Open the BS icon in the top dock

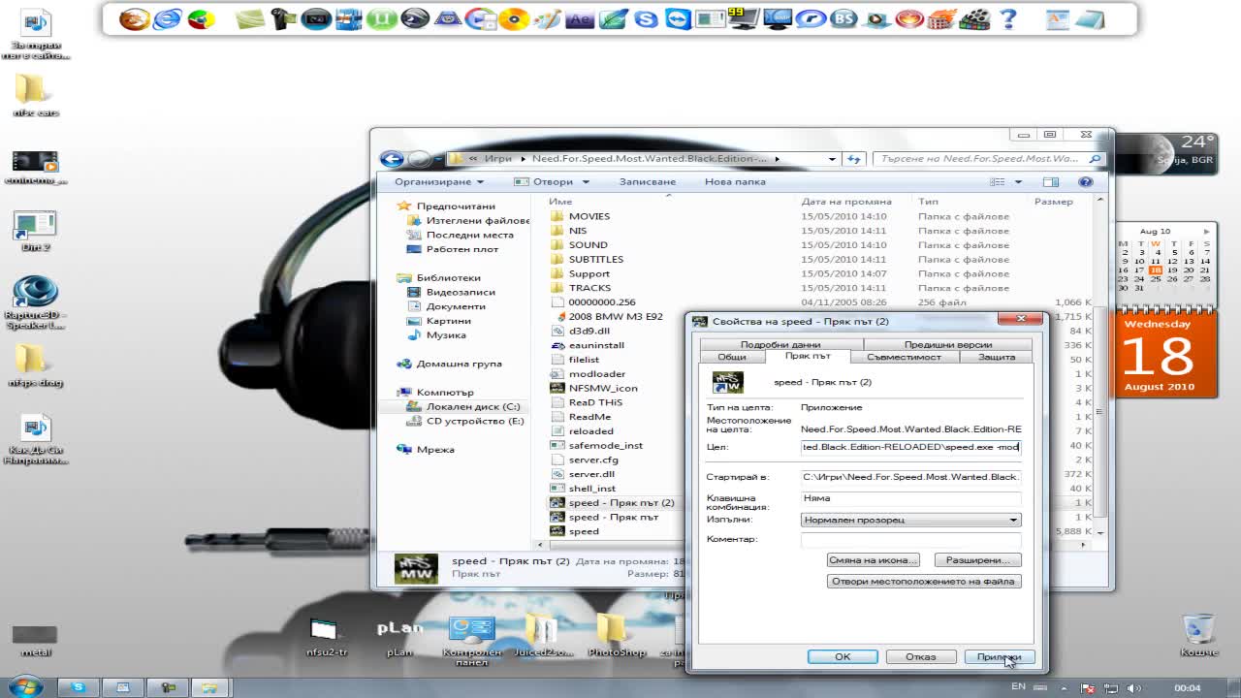click(x=843, y=18)
